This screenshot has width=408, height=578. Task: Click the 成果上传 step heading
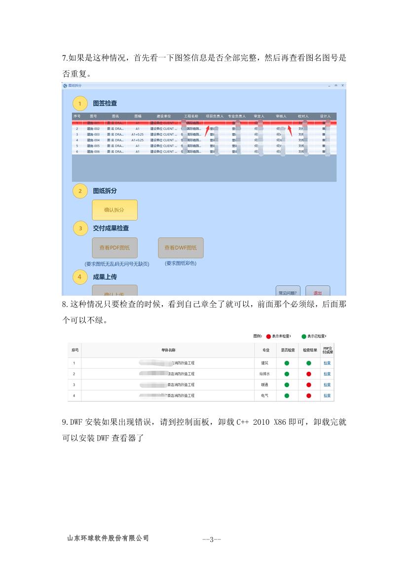105,277
